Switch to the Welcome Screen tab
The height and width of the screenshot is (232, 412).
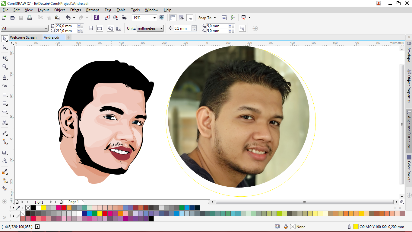[x=23, y=37]
